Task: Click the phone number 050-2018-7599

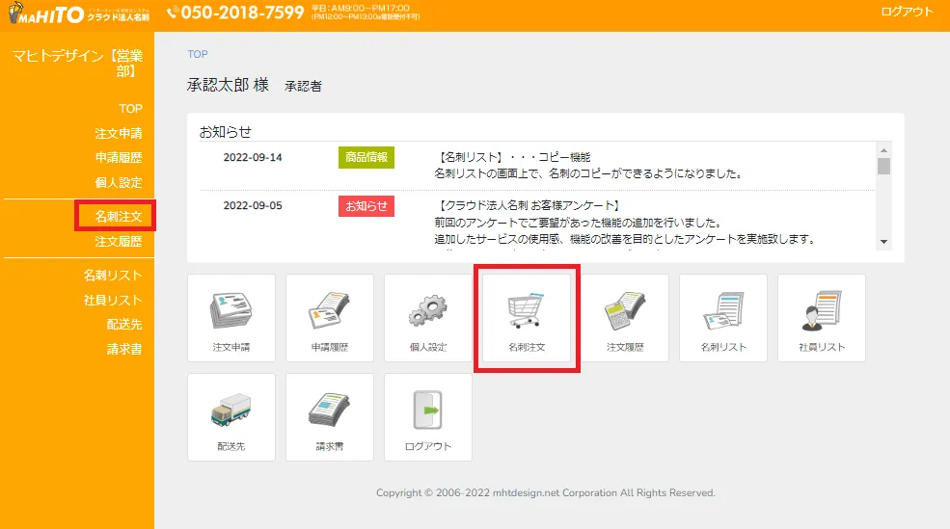Action: [x=242, y=13]
